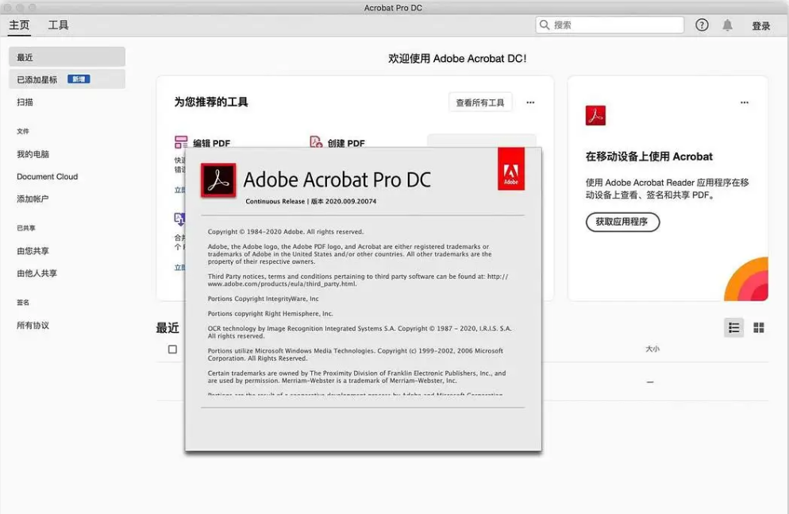Click 登录 to sign in

(761, 25)
